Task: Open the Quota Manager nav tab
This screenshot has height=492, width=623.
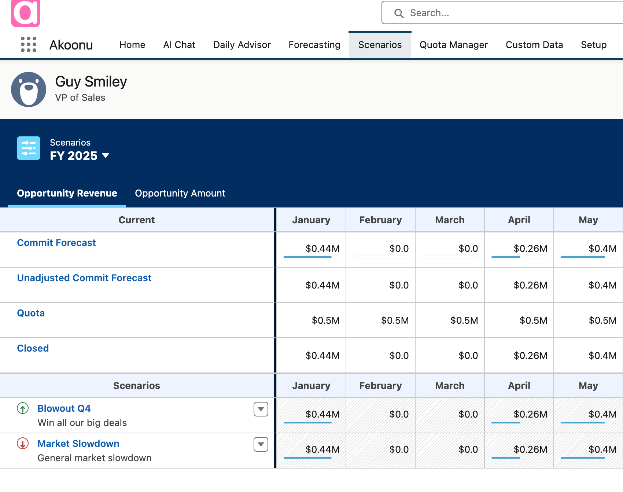Action: [x=453, y=45]
